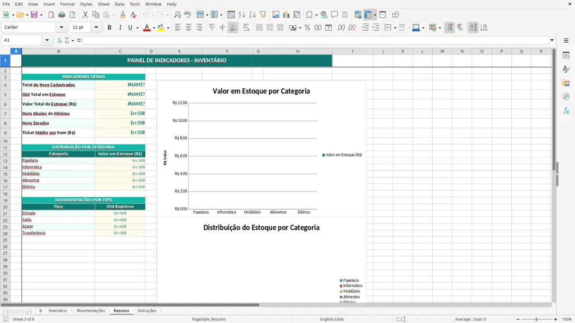Open Find & Replace
This screenshot has height=323, width=575.
[x=177, y=15]
